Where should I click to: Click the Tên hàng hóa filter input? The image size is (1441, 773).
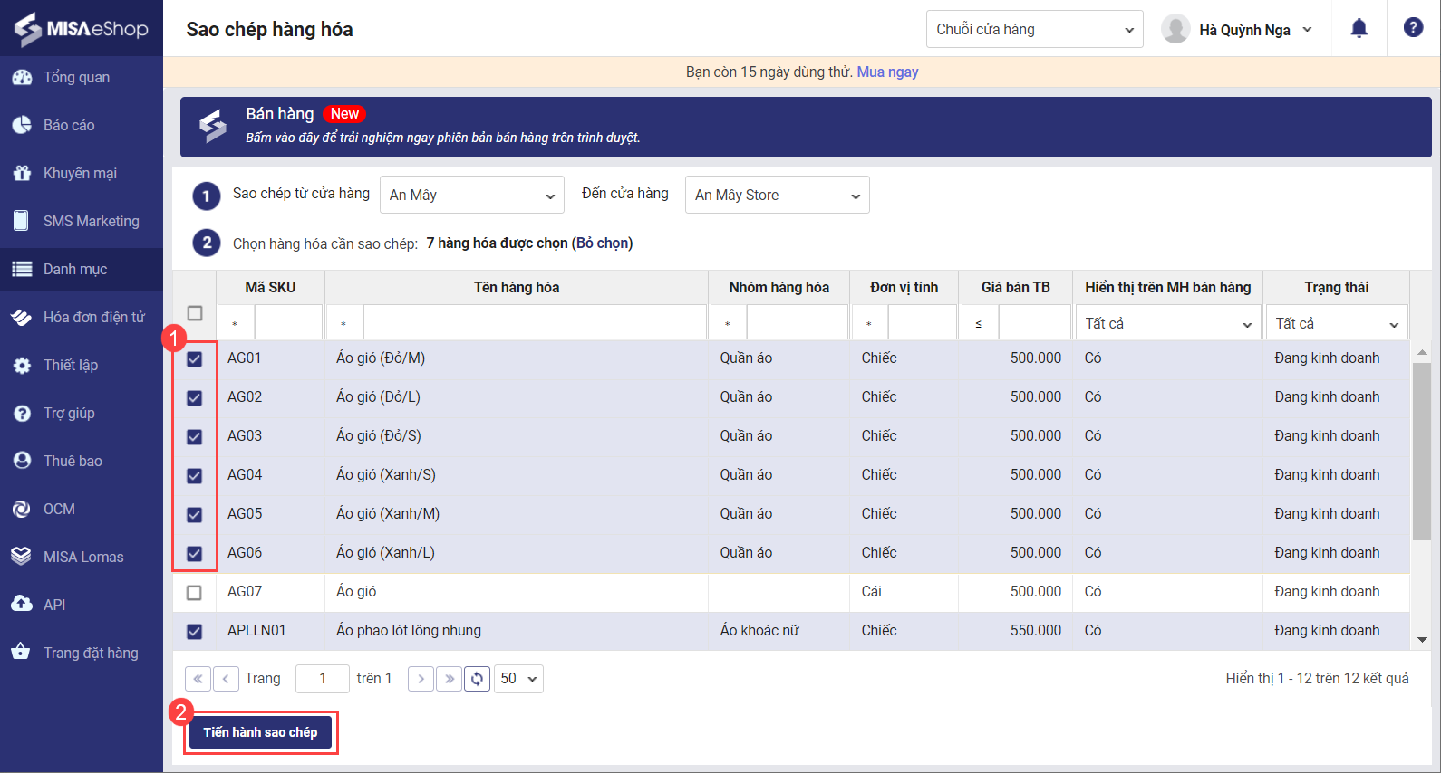534,323
